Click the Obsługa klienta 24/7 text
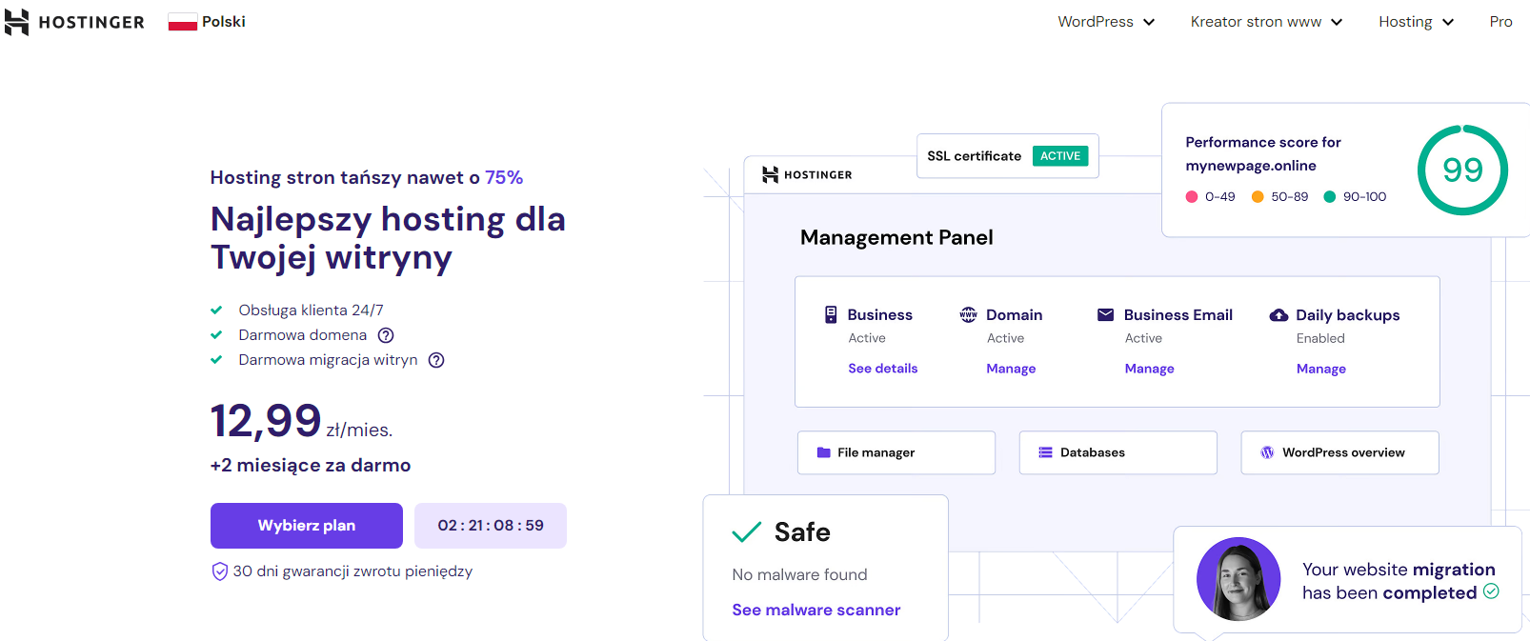This screenshot has height=641, width=1530. 311,310
